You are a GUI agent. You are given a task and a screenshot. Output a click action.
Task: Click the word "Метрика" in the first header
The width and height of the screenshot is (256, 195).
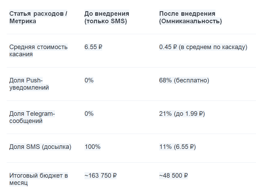(23, 21)
